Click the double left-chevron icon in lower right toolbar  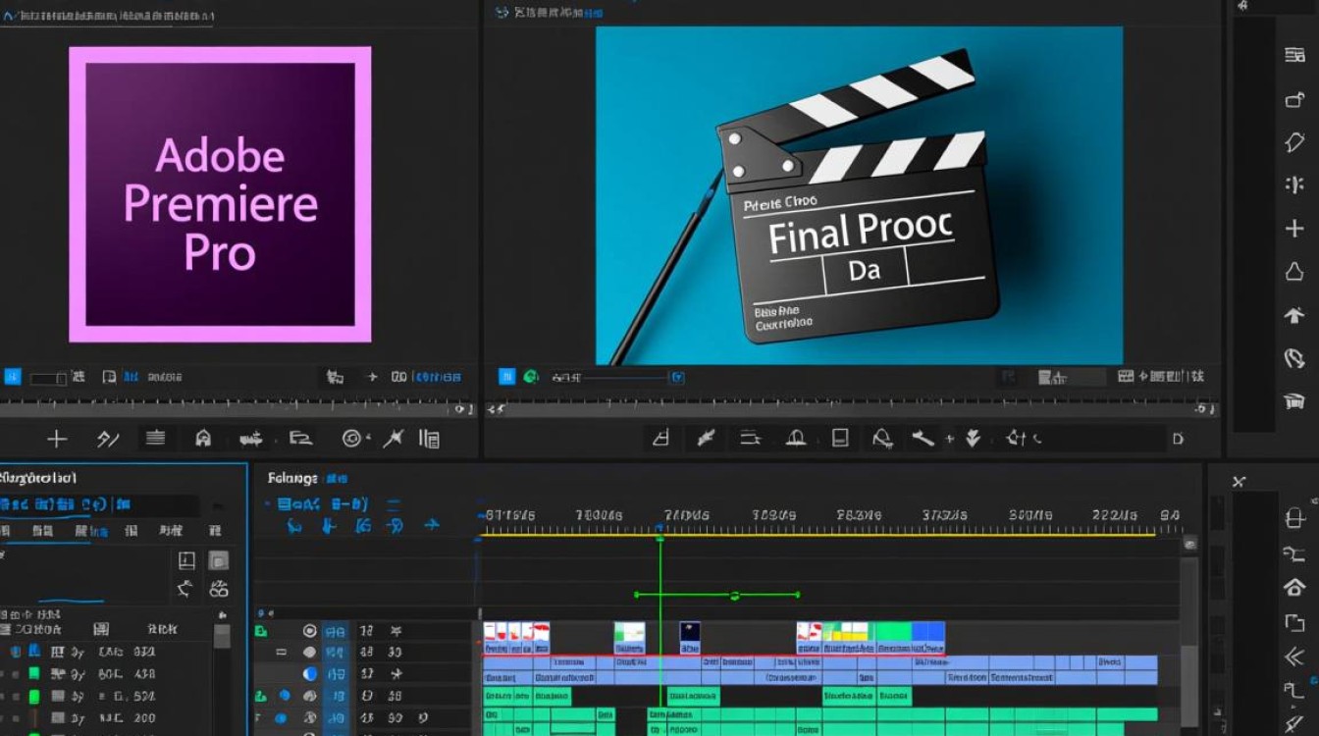pos(1294,657)
